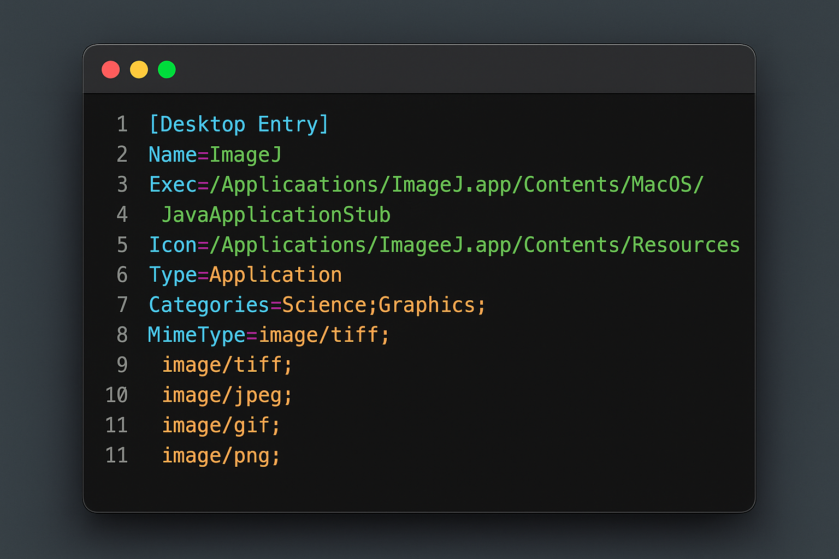Click the Categories key
Screen dimensions: 839x559
click(209, 305)
